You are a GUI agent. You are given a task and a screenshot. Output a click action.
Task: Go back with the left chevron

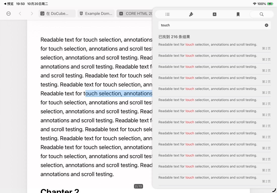point(20,14)
